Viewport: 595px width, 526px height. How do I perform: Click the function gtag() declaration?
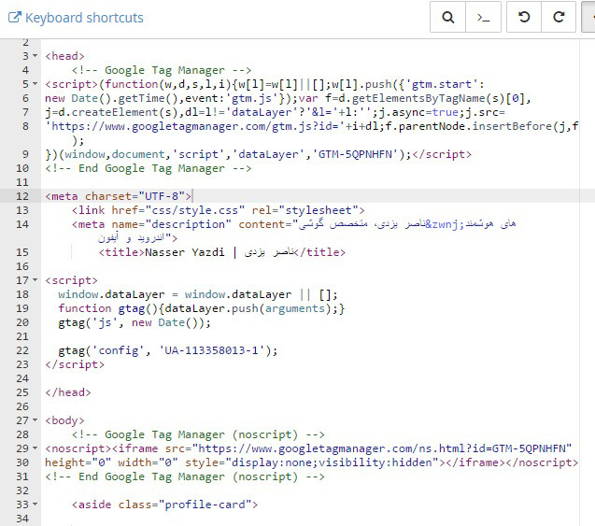tap(202, 308)
